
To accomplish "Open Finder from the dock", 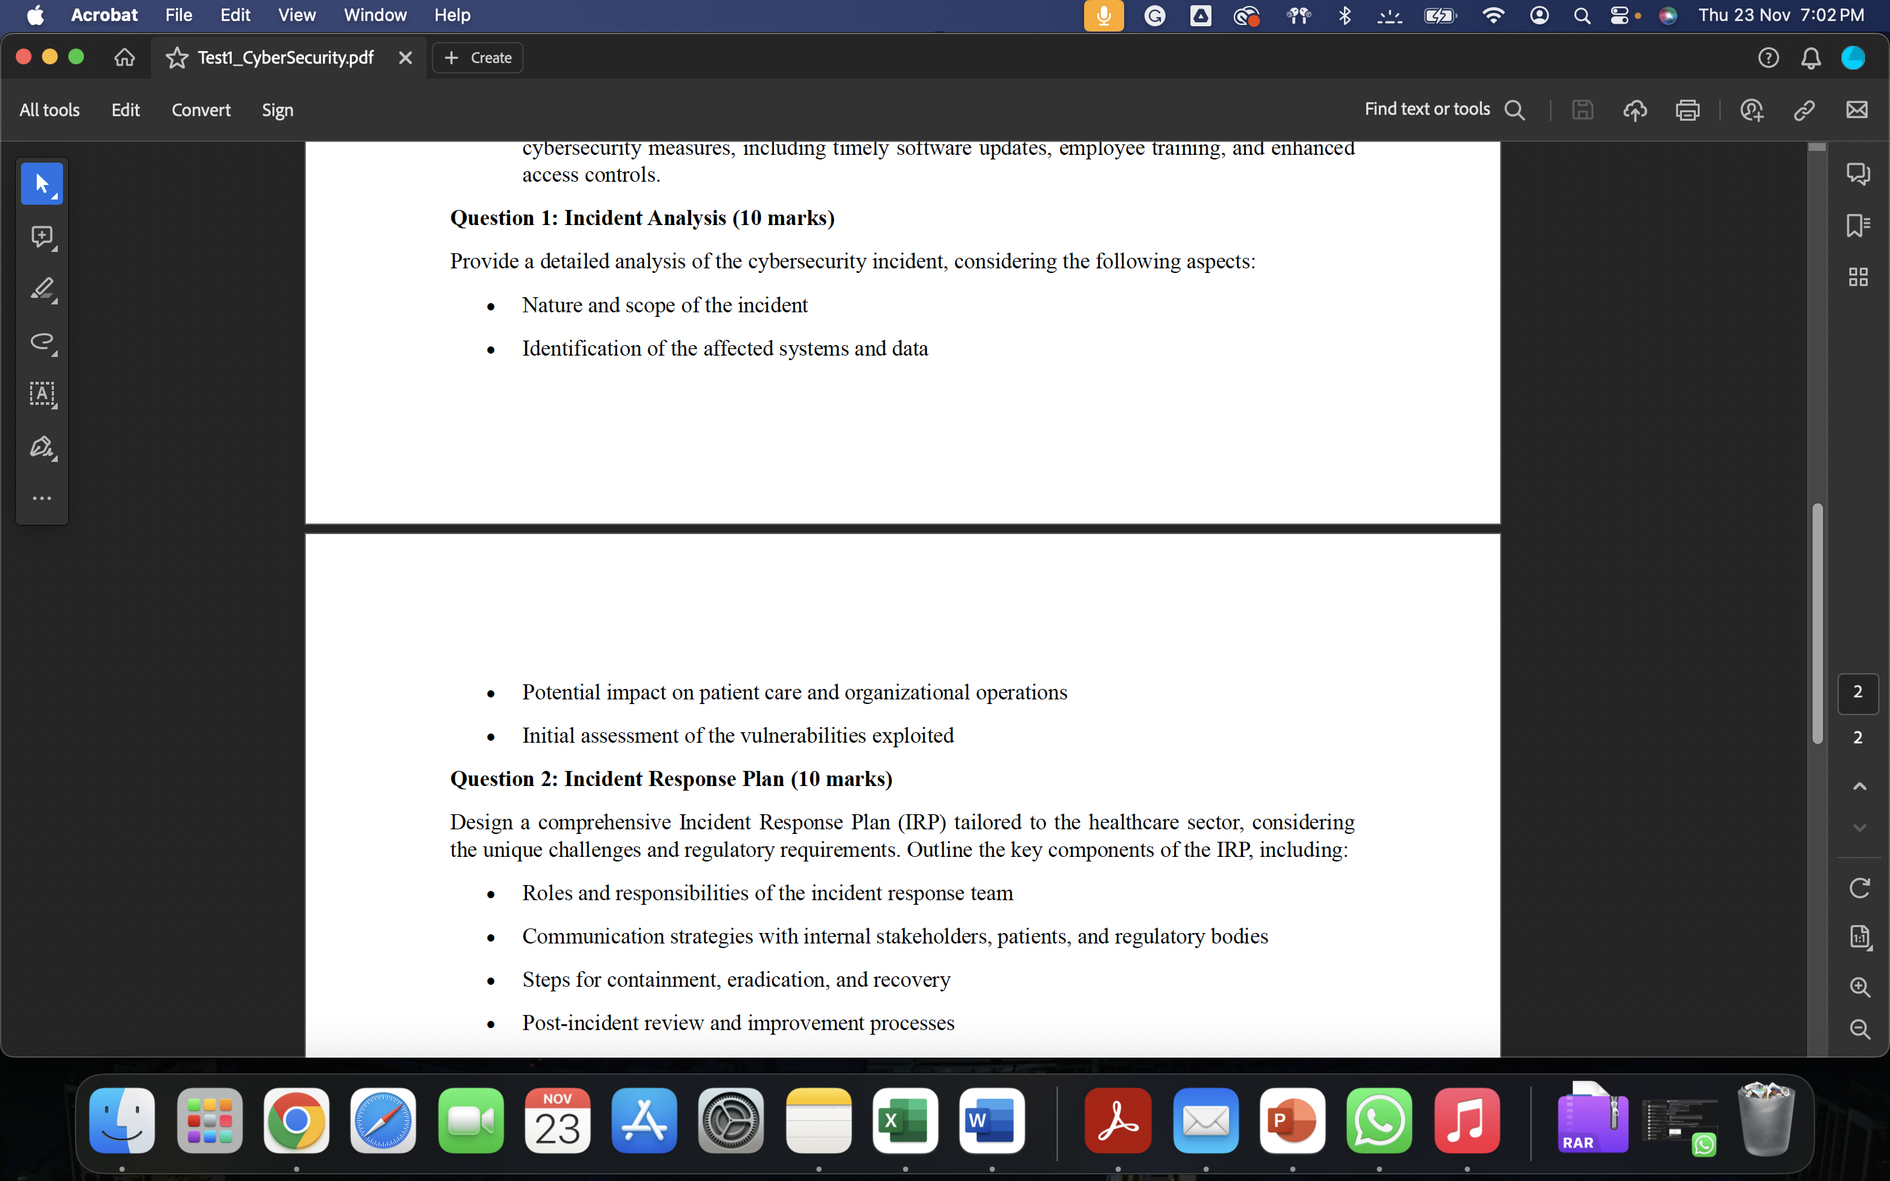I will 122,1120.
